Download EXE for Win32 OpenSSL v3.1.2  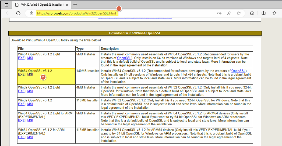(21, 104)
